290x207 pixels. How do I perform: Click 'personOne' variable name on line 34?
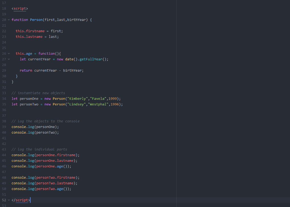point(29,99)
